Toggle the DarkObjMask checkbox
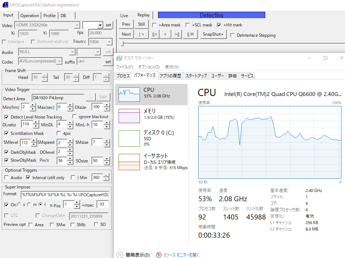 (x=6, y=152)
